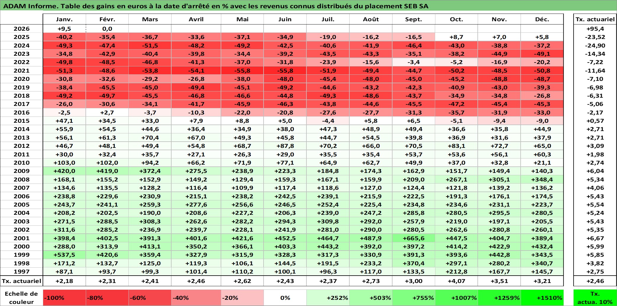The height and width of the screenshot is (306, 617).
Task: Select the 0% white scale cell
Action: click(x=285, y=298)
